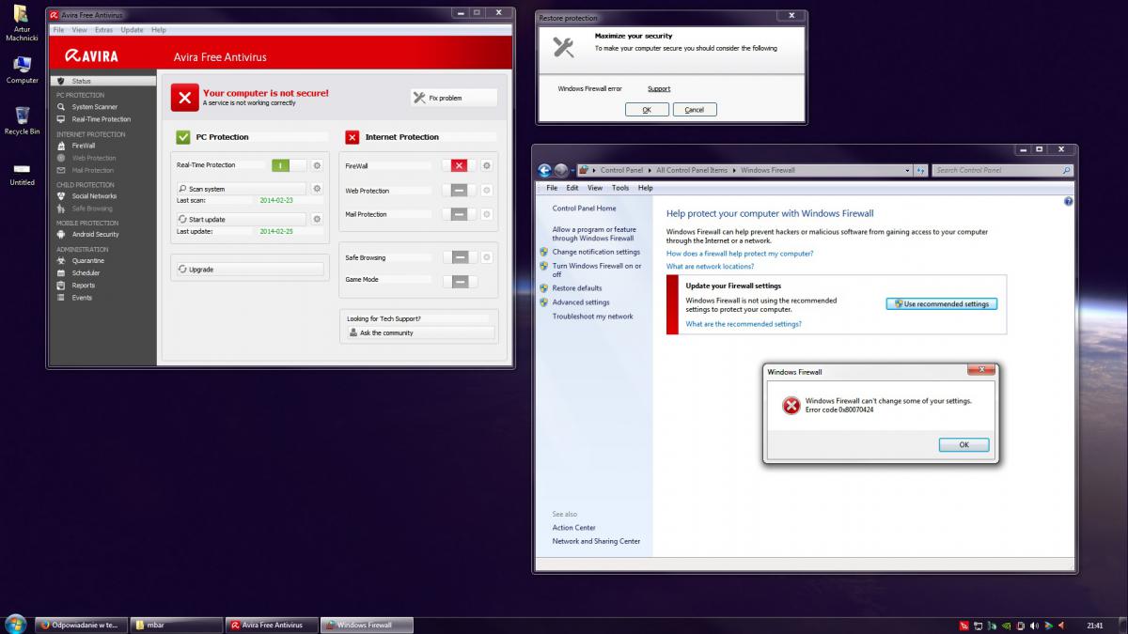Open the Tools menu in Control Panel

[x=620, y=188]
